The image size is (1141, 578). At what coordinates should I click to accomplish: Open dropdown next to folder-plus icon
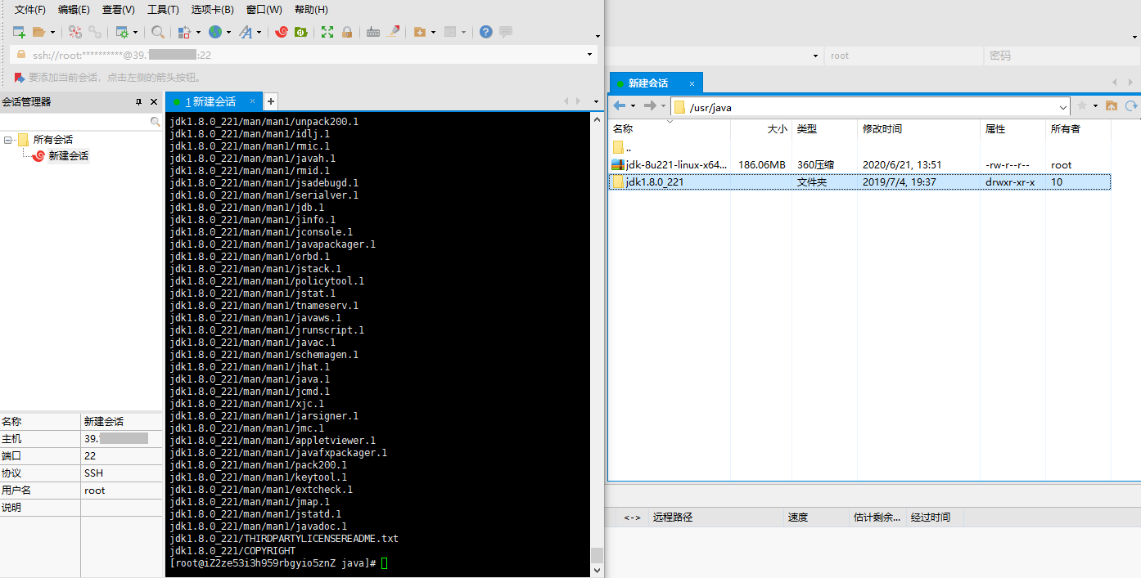[433, 32]
